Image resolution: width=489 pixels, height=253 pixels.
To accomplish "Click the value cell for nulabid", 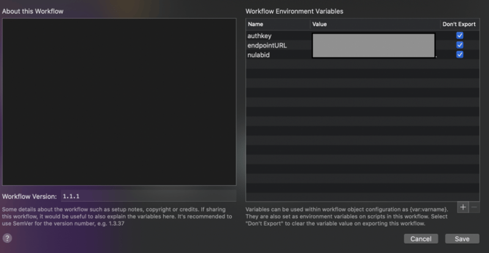I will [373, 55].
